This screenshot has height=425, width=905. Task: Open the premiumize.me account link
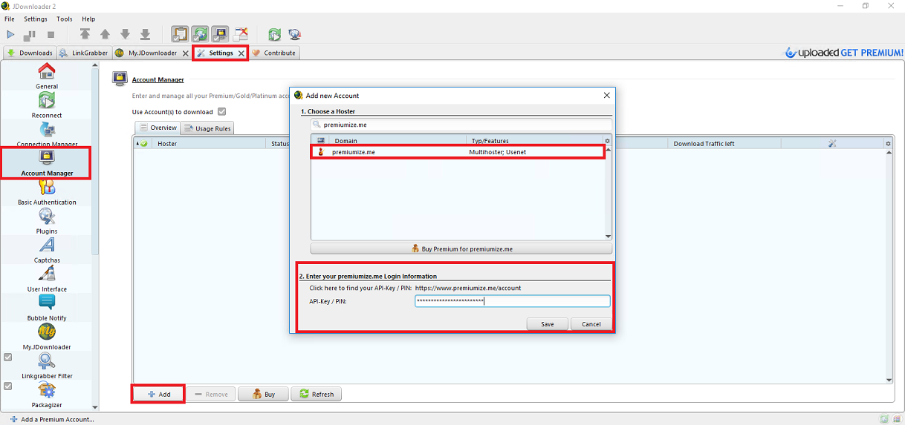pyautogui.click(x=467, y=288)
